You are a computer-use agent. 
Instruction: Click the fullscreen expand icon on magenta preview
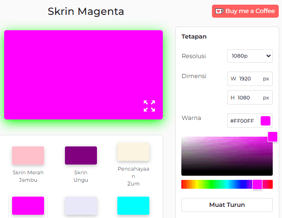[x=149, y=106]
